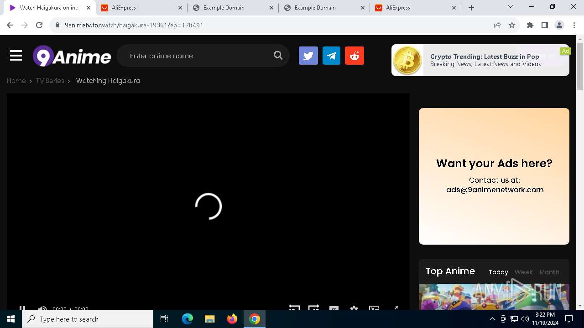Viewport: 584px width, 328px height.
Task: Select the Today tab in Top Anime
Action: click(498, 272)
